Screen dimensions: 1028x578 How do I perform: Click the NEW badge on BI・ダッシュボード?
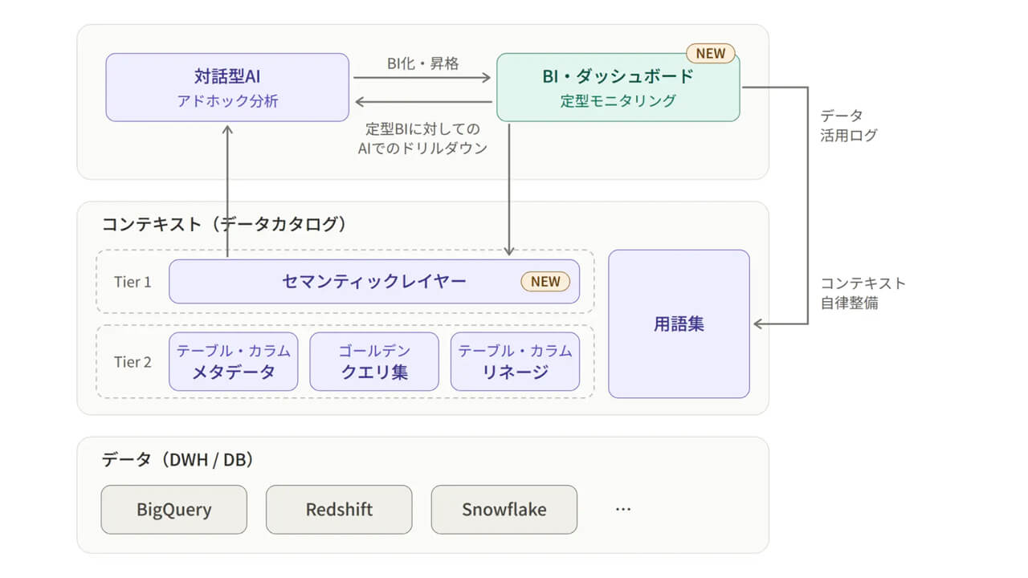(x=710, y=54)
